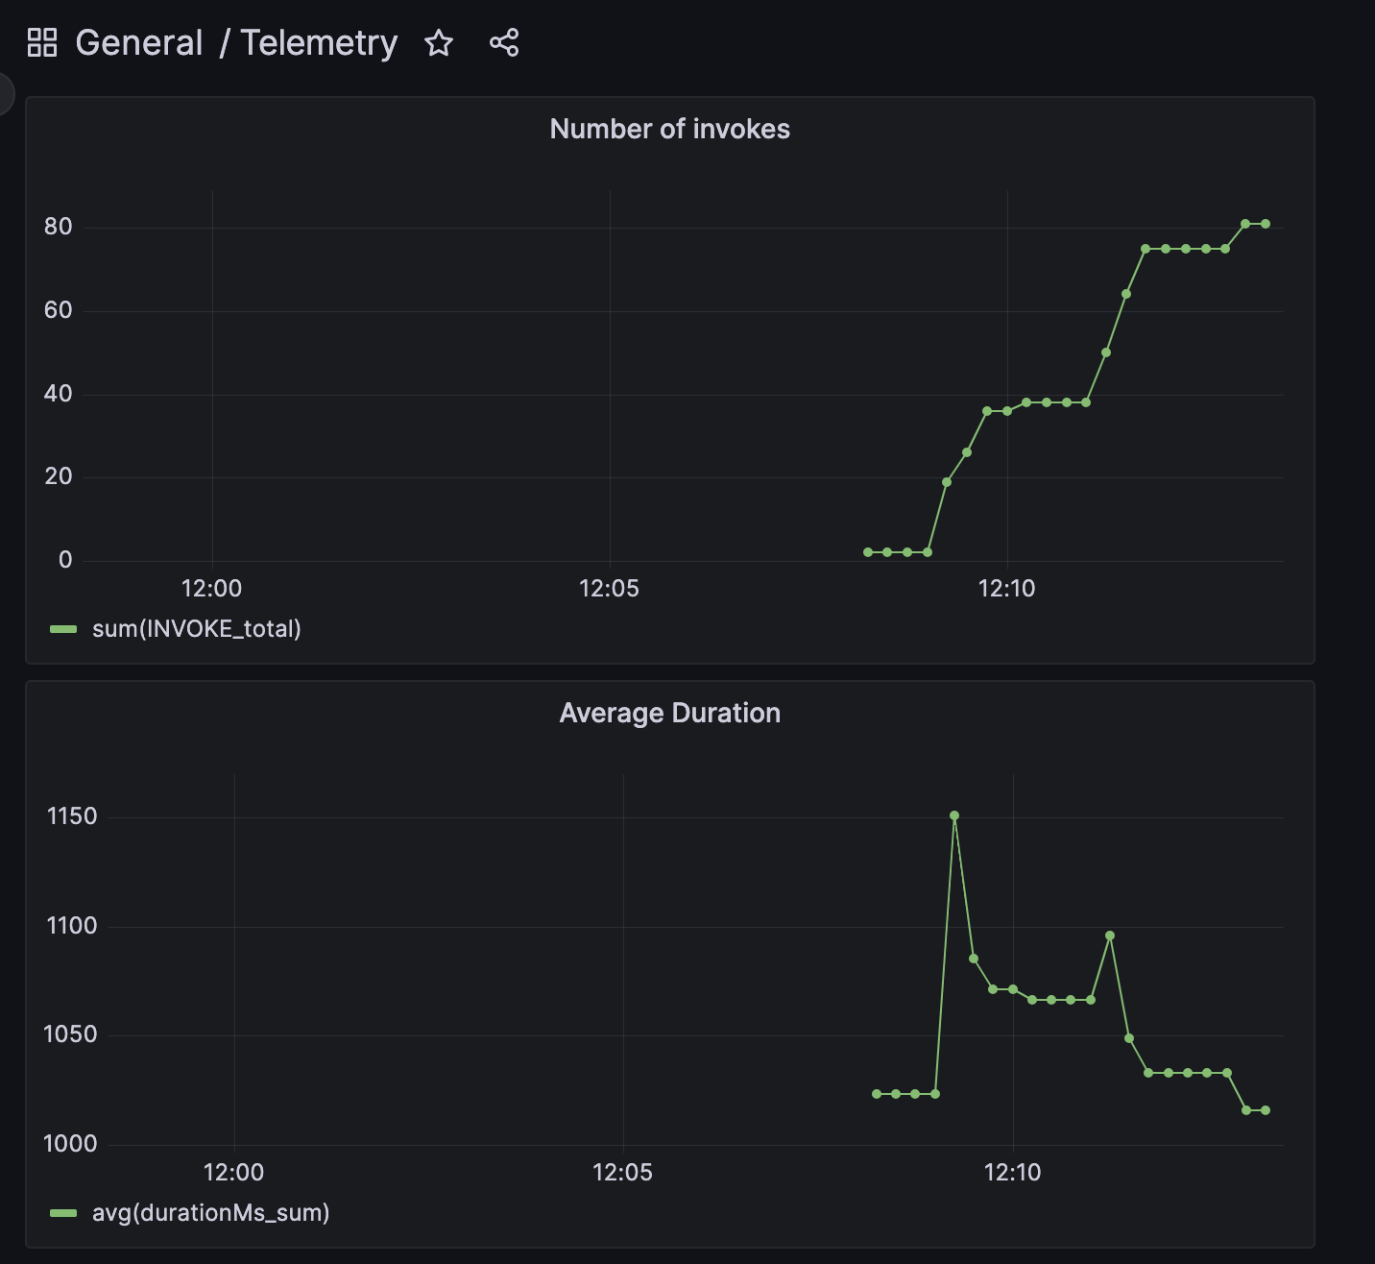
Task: Click the green legend marker for avg(durationMs_sum)
Action: click(63, 1213)
